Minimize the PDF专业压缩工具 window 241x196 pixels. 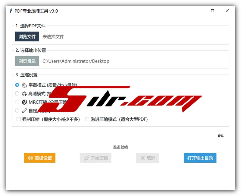pyautogui.click(x=198, y=11)
